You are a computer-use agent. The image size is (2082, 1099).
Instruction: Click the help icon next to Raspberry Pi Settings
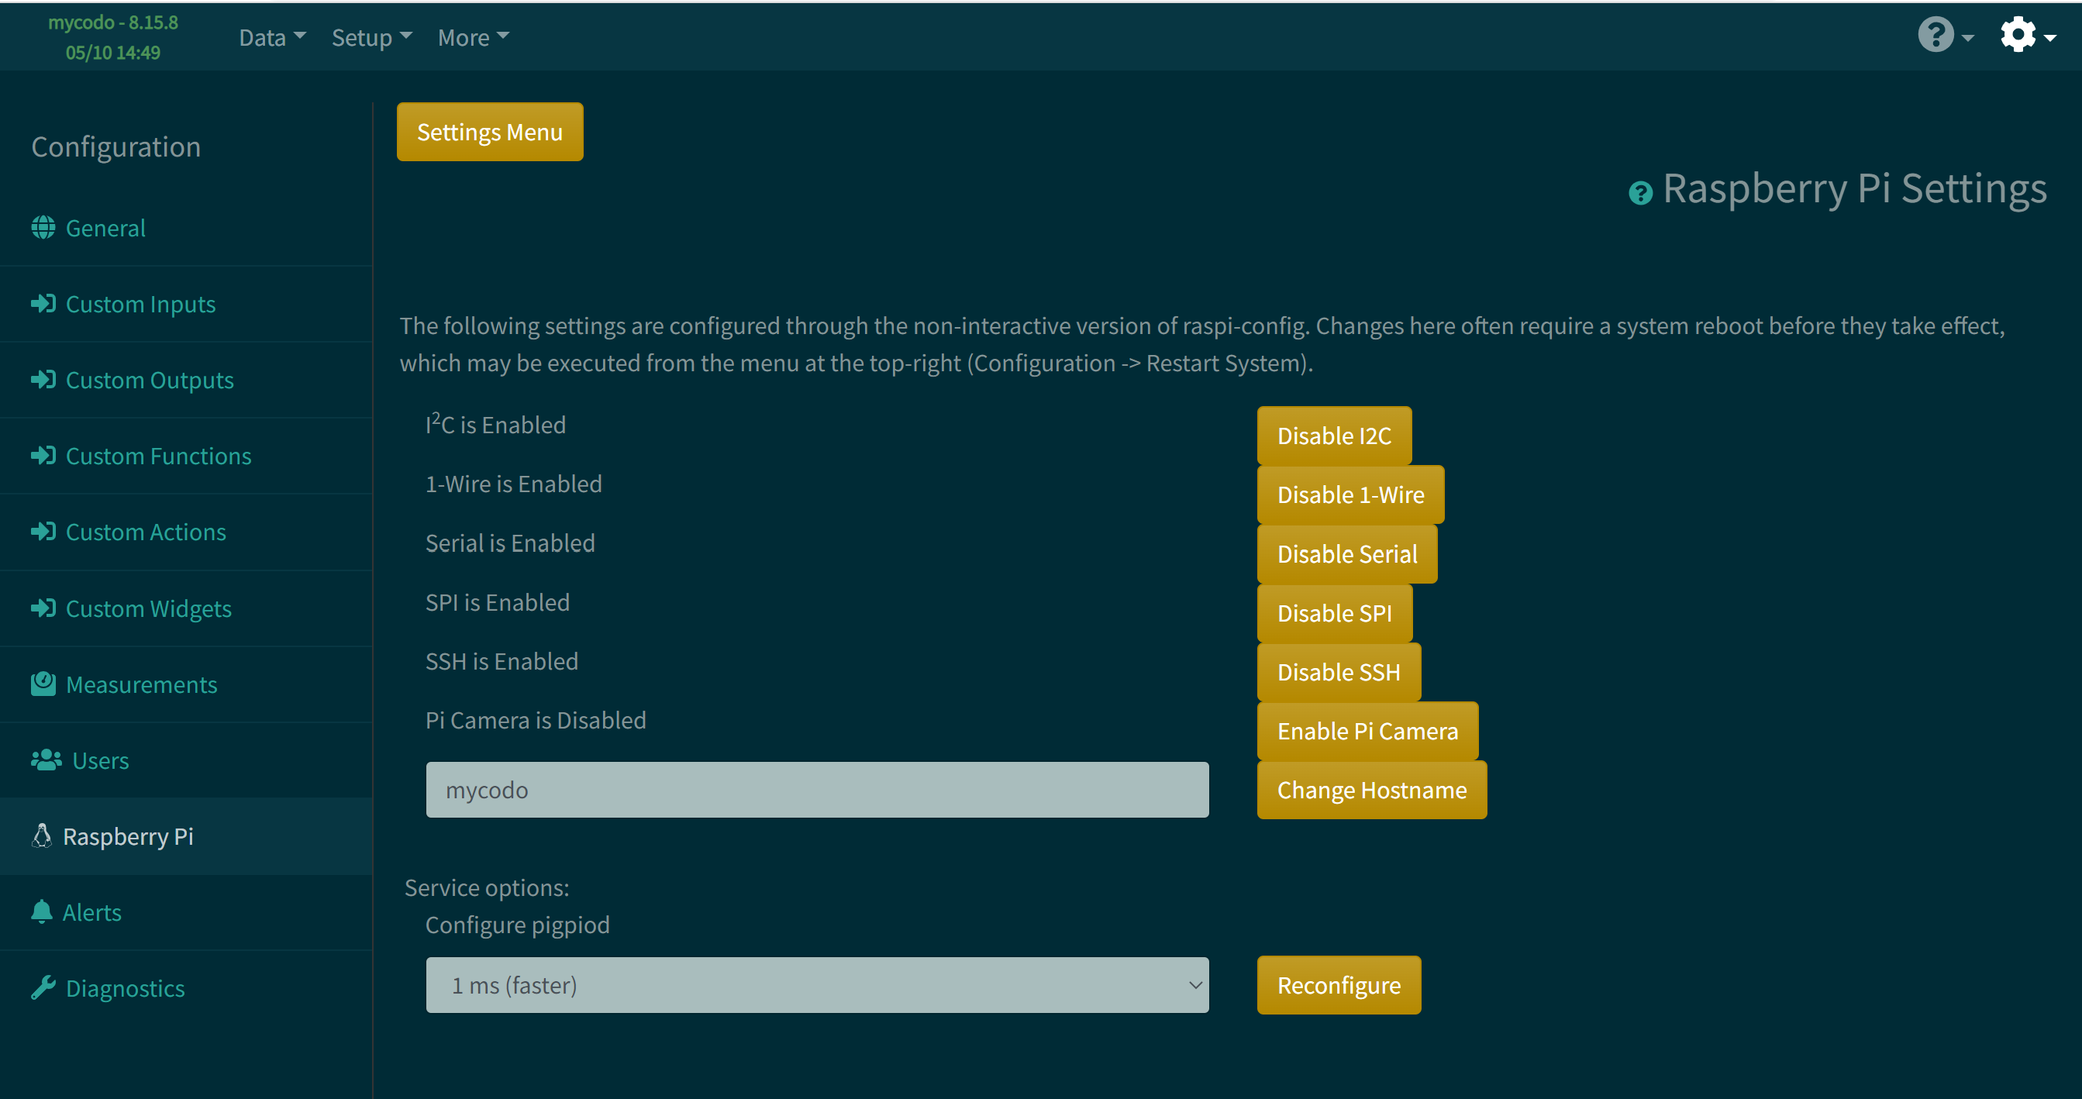(1641, 193)
